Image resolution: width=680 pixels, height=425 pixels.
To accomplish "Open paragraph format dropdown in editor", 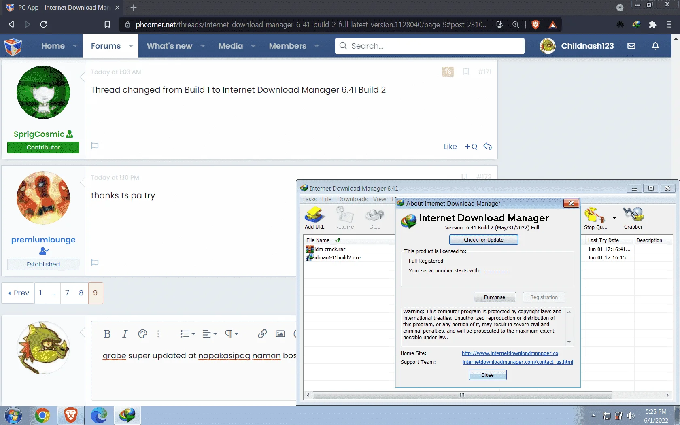I will 232,334.
